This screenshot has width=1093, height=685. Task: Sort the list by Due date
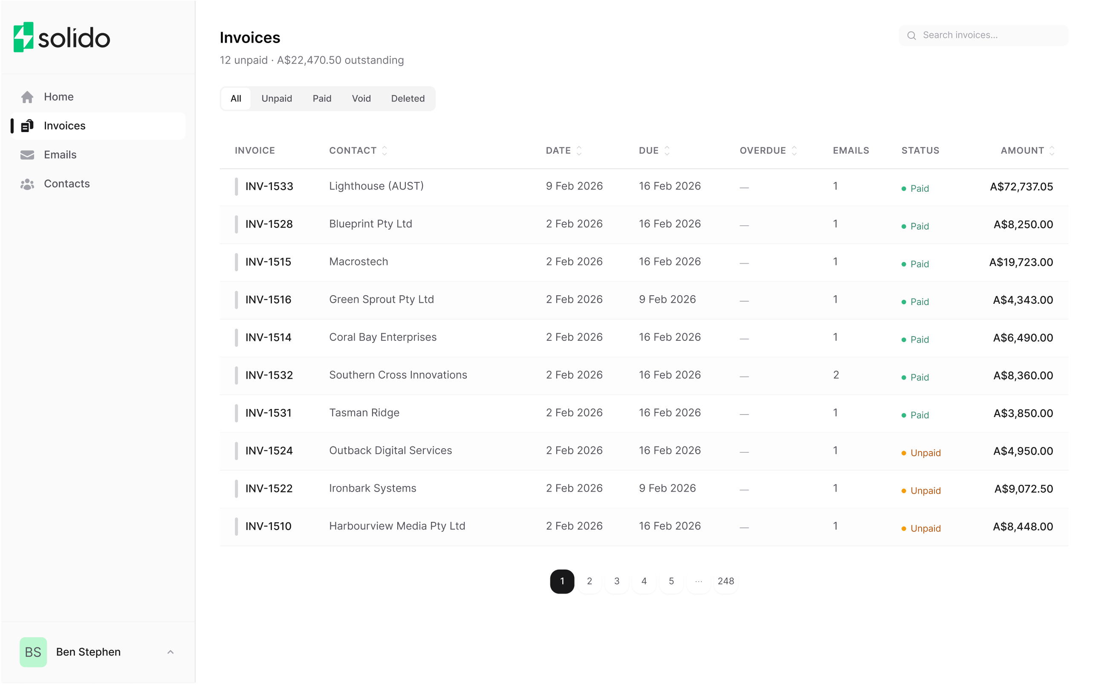click(666, 150)
